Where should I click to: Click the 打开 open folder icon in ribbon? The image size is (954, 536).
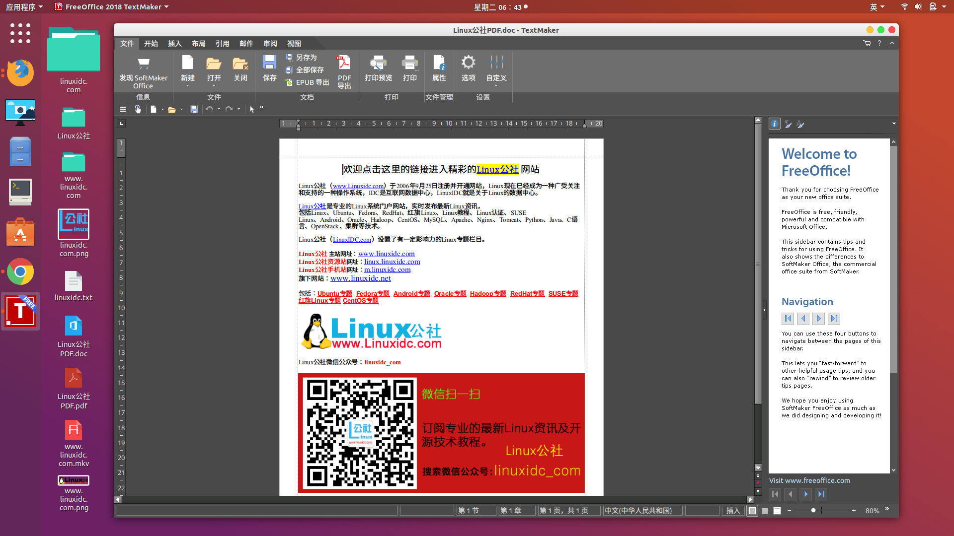(214, 63)
